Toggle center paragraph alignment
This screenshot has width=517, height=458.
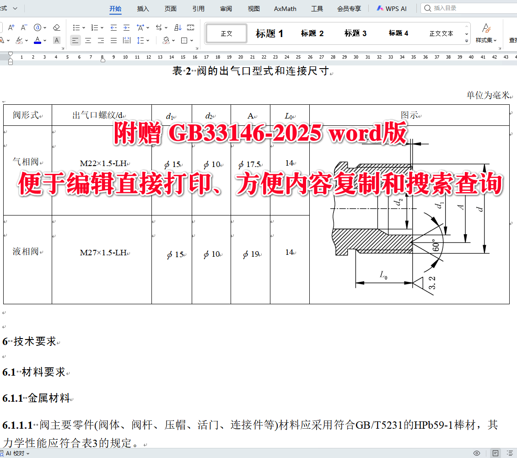click(x=88, y=40)
